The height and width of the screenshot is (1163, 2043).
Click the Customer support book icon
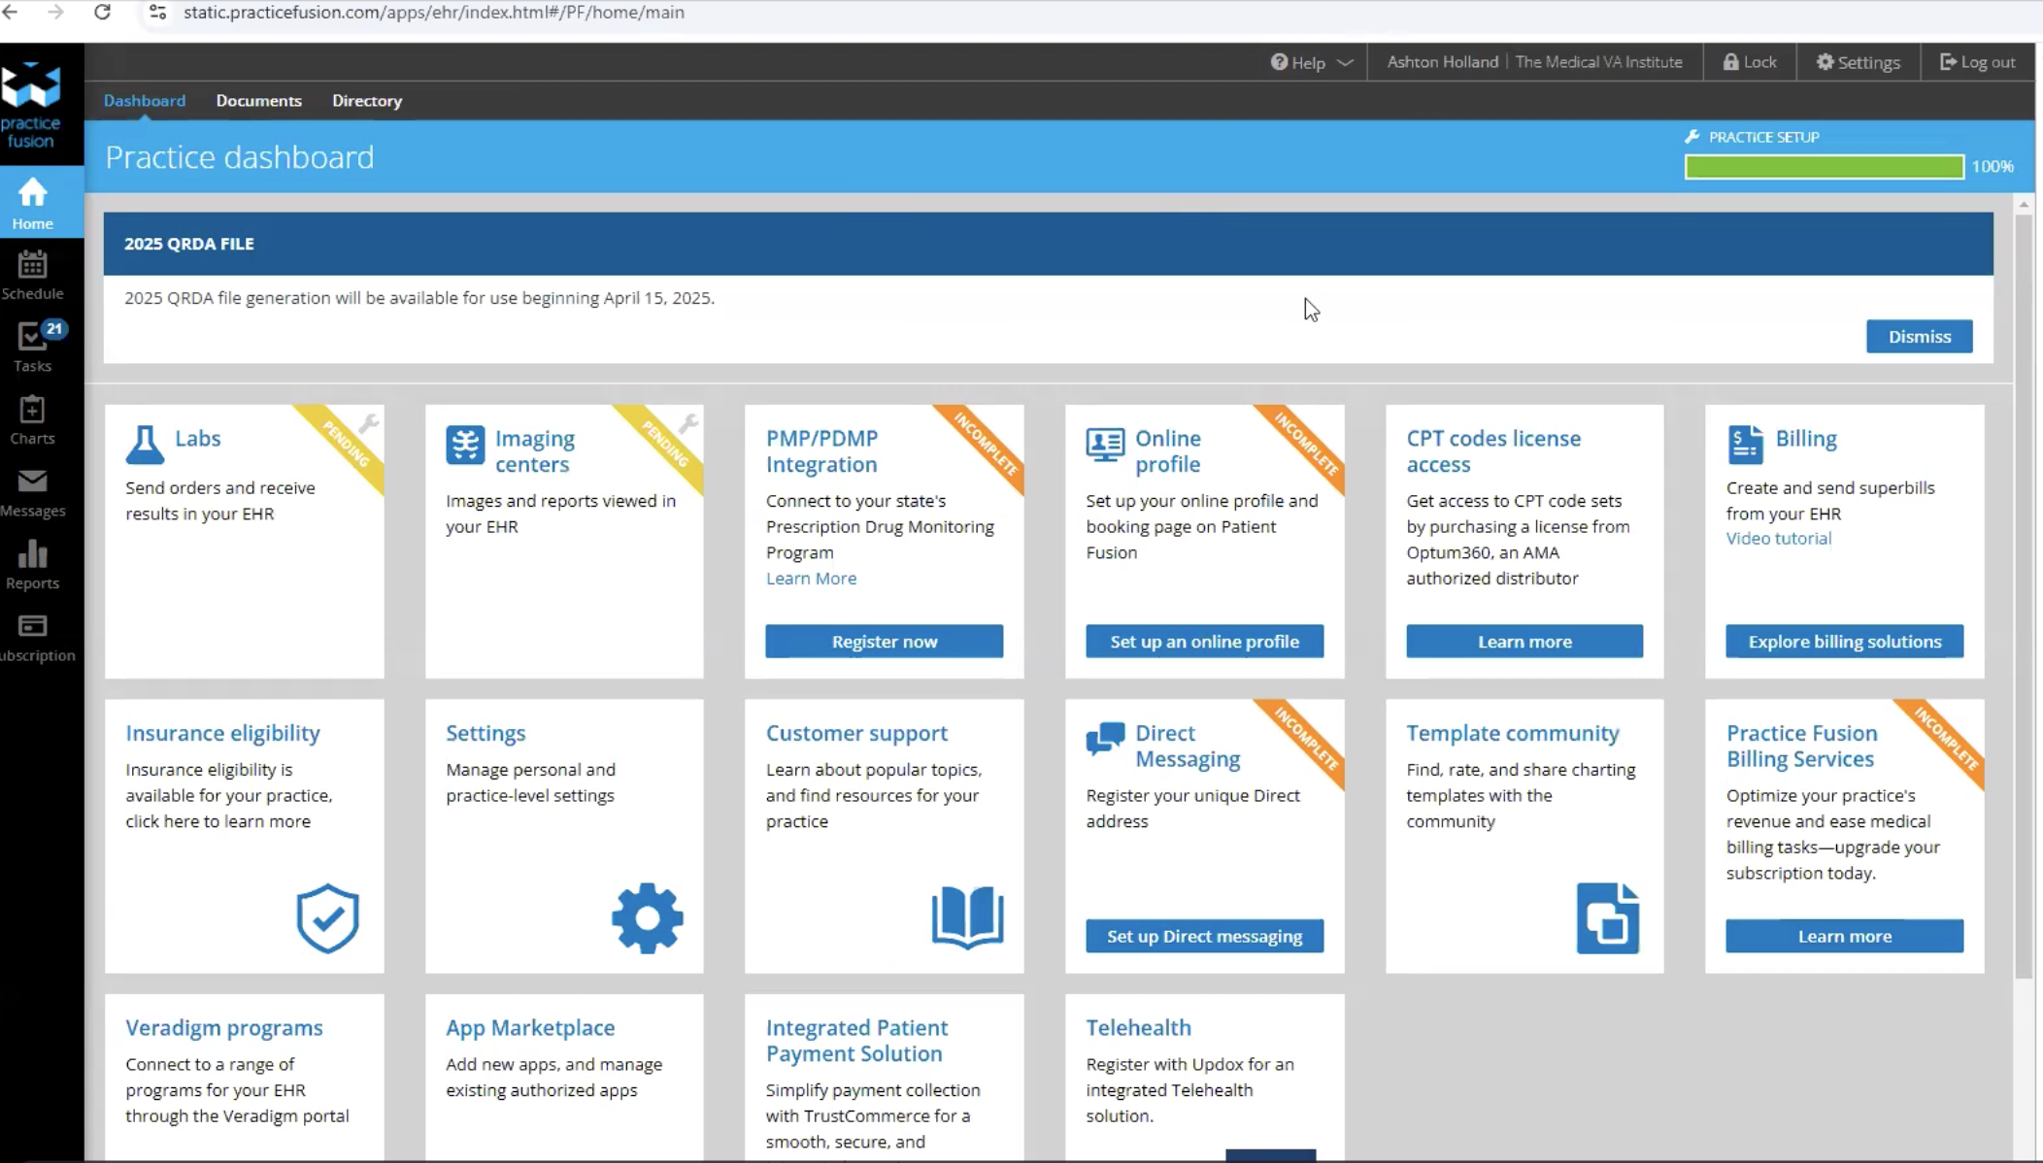(x=967, y=917)
